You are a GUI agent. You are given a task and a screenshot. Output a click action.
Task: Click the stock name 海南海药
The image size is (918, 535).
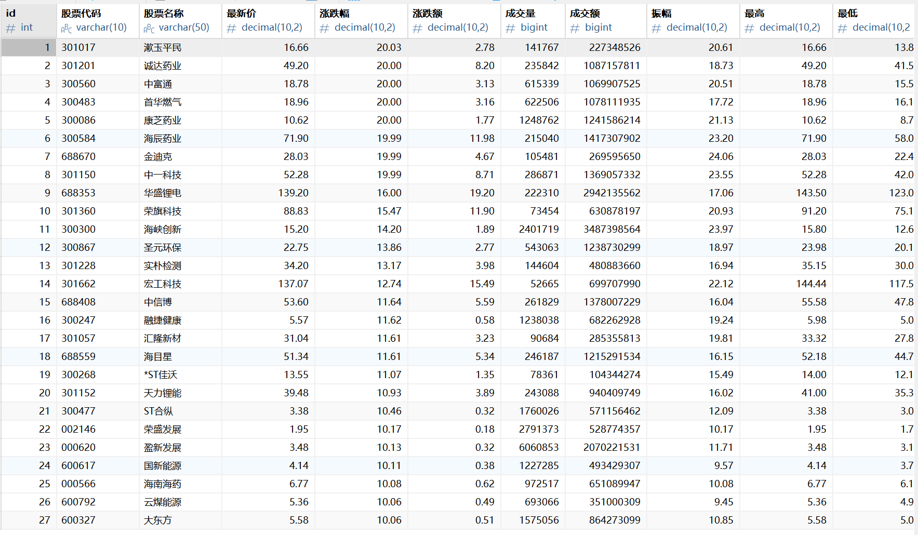tap(163, 484)
